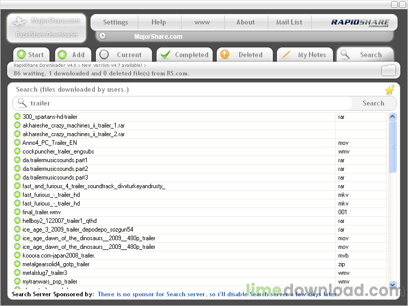The image size is (408, 306).
Task: Click the RapidShare Downloader logo
Action: click(360, 22)
